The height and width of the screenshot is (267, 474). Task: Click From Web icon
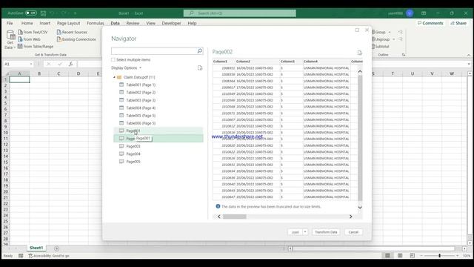[x=20, y=39]
